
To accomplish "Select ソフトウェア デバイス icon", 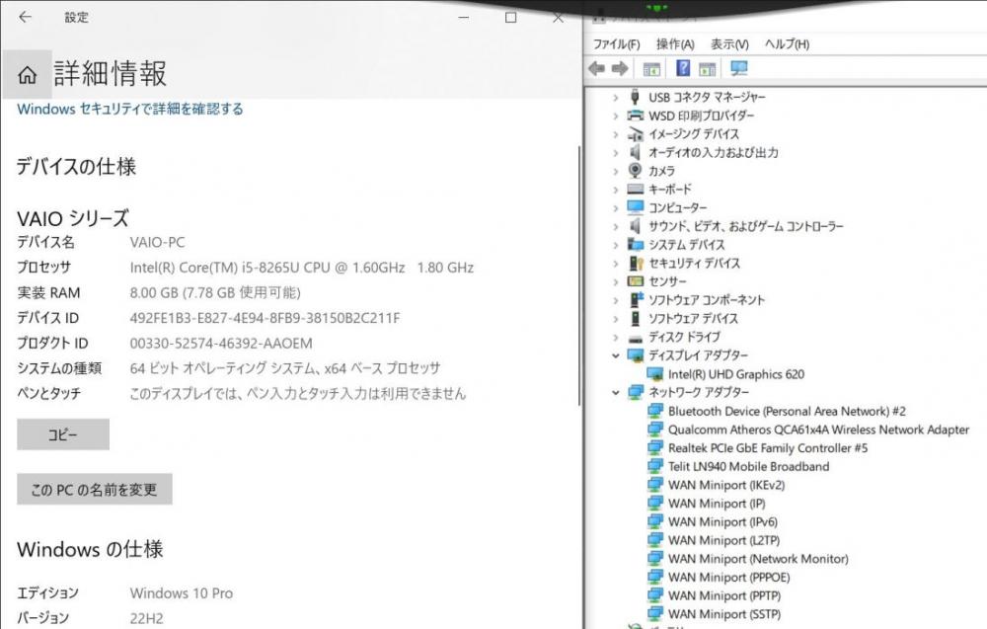I will coord(635,318).
